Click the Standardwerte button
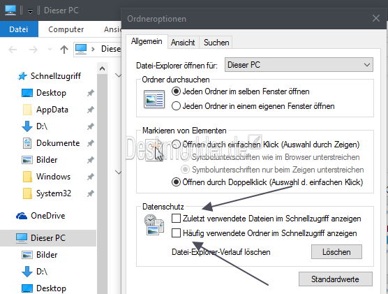The width and height of the screenshot is (388, 294). click(x=335, y=279)
